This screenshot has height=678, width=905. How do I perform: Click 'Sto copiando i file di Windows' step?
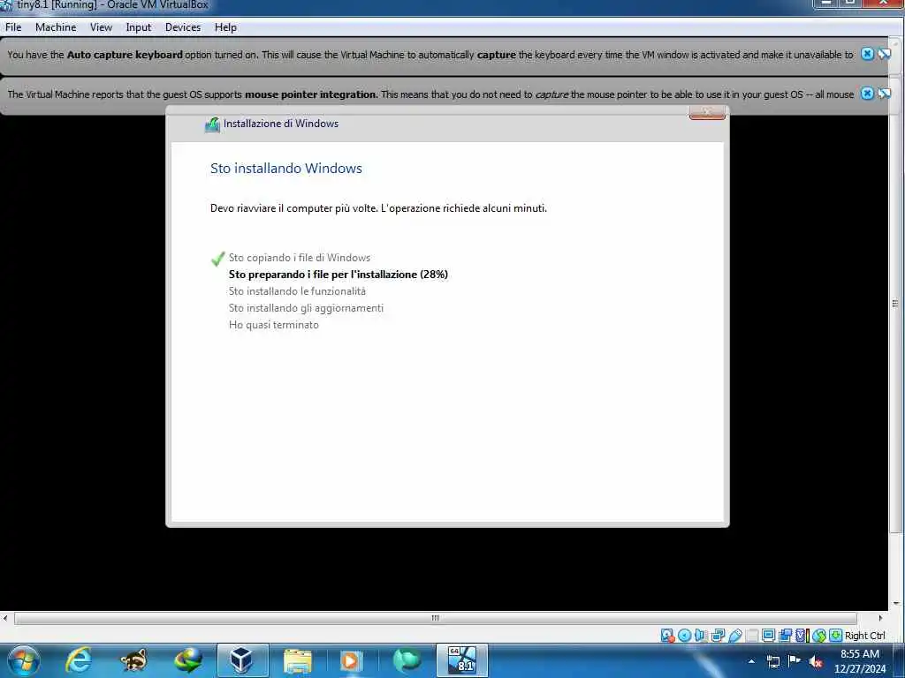coord(300,258)
